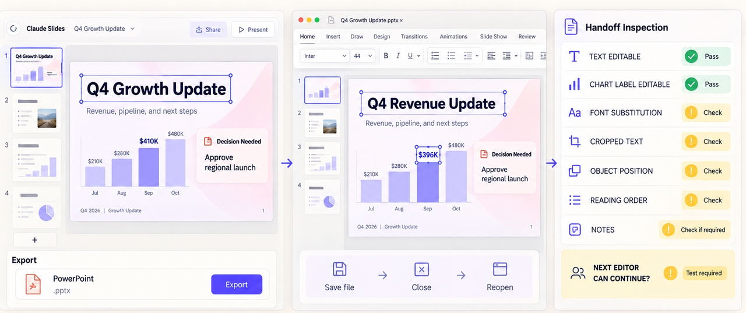
Task: Click the multilevel list icon
Action: [467, 56]
